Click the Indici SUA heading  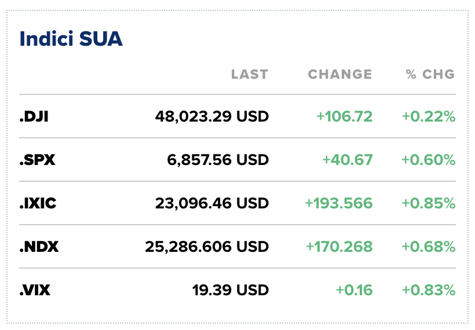tap(71, 39)
